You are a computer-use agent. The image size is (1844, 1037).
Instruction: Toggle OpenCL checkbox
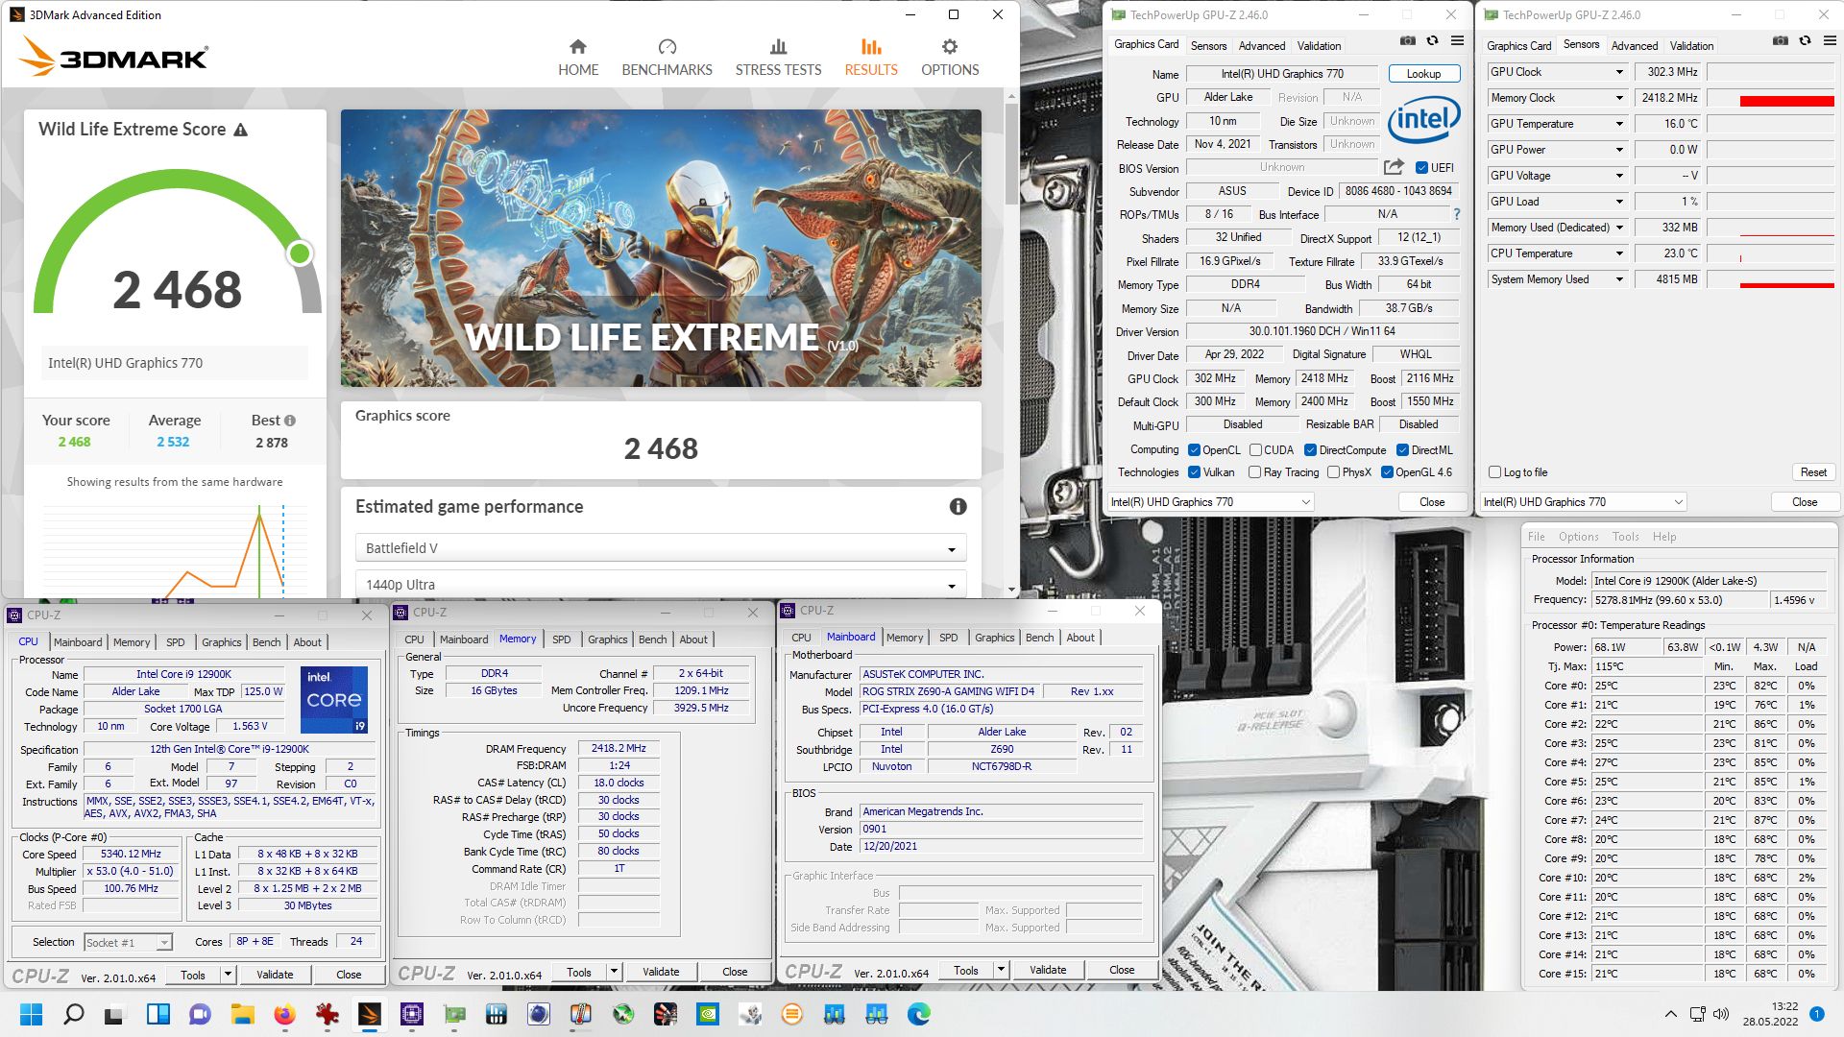click(1194, 450)
